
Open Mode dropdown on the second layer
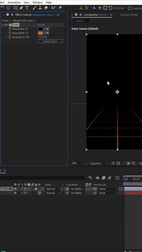pyautogui.click(x=53, y=193)
